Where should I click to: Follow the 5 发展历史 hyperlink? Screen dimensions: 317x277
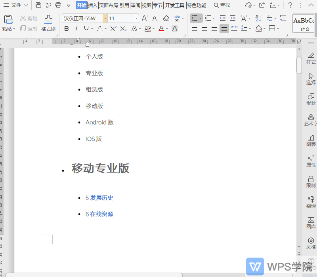tap(99, 198)
